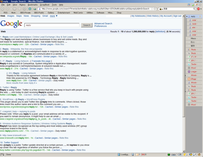Click the envelope mail icon in status bar
The image size is (203, 157).
[x=137, y=155]
